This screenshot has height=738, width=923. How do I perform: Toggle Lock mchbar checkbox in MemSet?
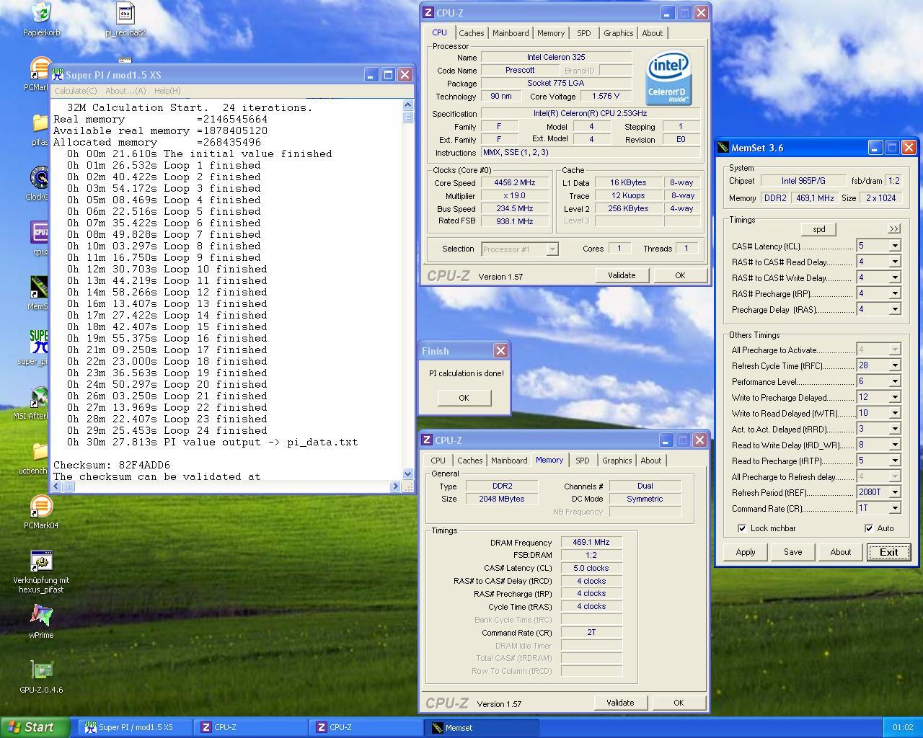coord(742,528)
